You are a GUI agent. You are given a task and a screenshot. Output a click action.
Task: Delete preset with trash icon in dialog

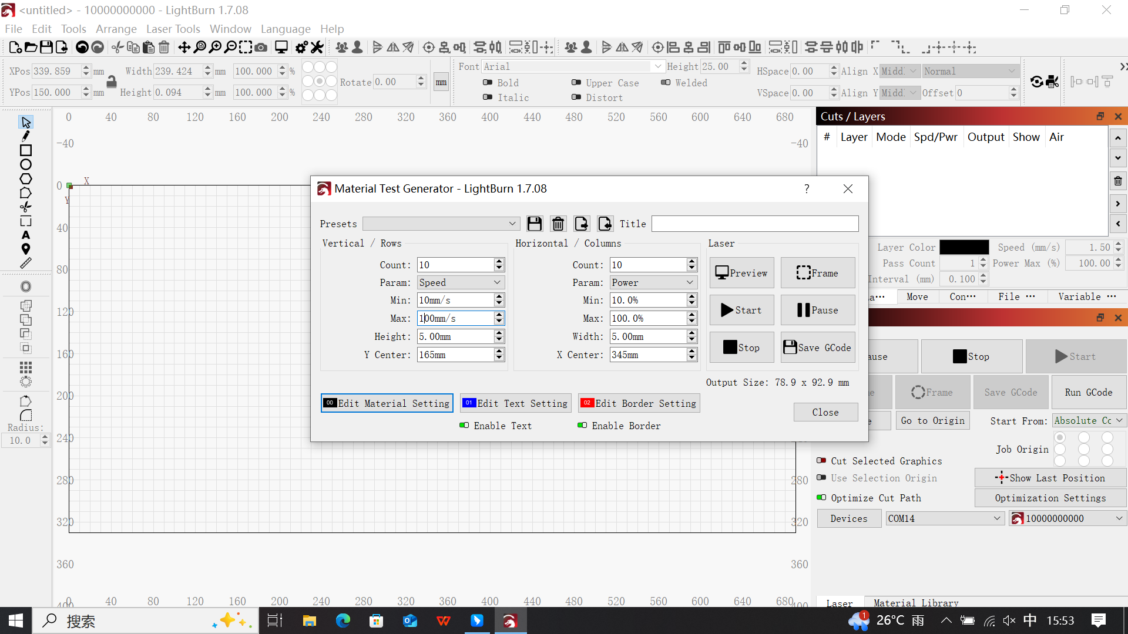pos(558,224)
